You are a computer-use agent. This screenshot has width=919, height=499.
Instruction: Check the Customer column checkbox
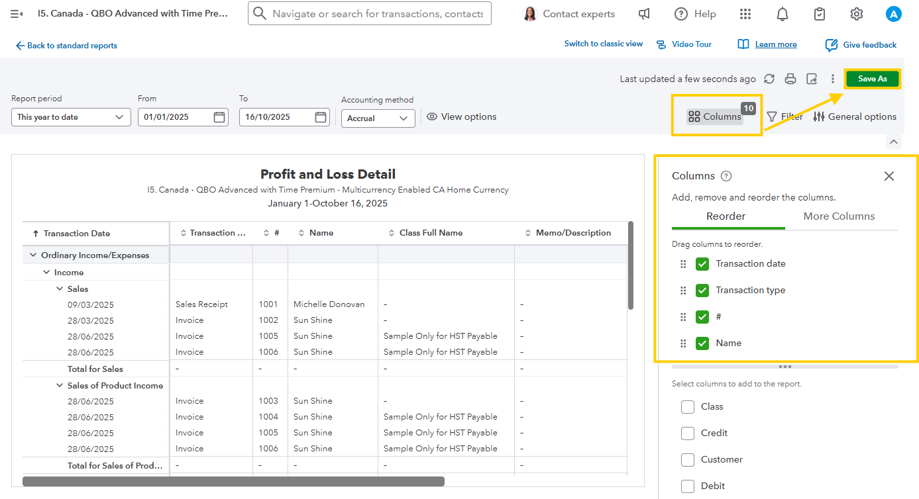[x=688, y=460]
